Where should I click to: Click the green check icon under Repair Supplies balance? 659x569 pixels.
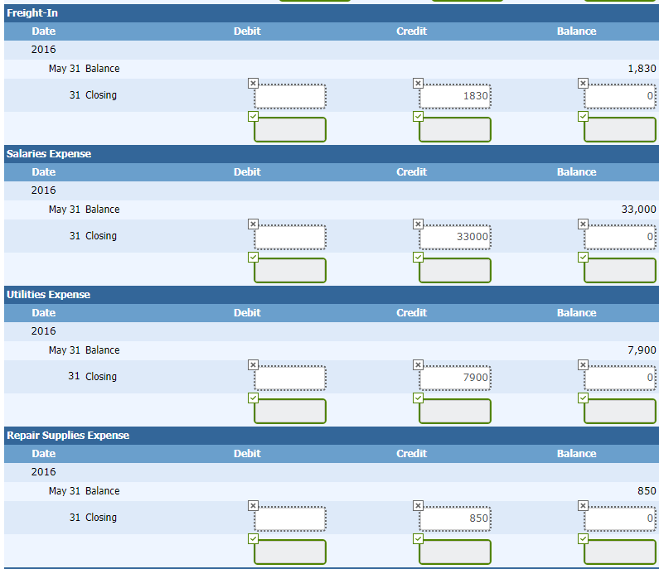click(583, 538)
